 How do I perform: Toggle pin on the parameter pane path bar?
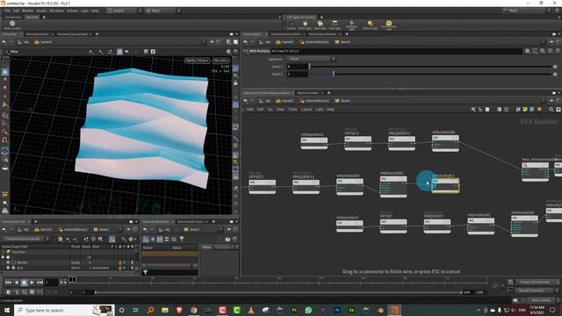pyautogui.click(x=551, y=42)
